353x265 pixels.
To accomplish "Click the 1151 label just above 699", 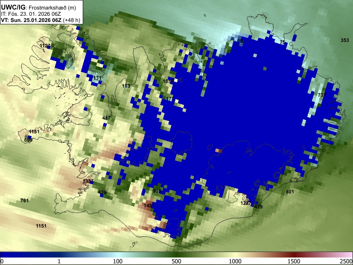I will click(x=34, y=132).
